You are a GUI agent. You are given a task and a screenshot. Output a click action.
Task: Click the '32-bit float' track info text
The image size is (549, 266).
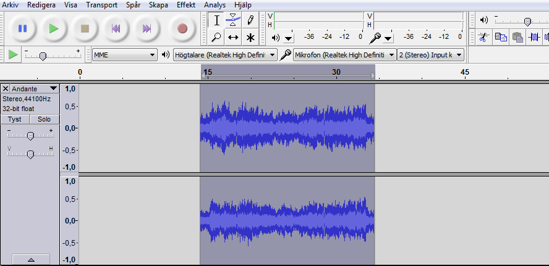[19, 109]
